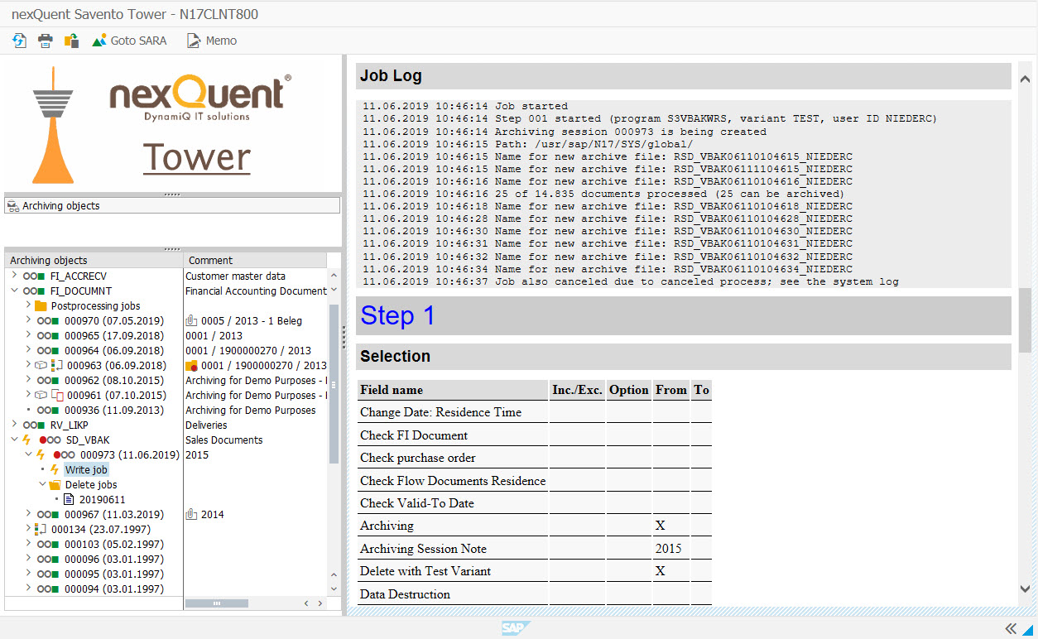
Task: Click the tree's horizontal scrollbar thumb
Action: 217,603
